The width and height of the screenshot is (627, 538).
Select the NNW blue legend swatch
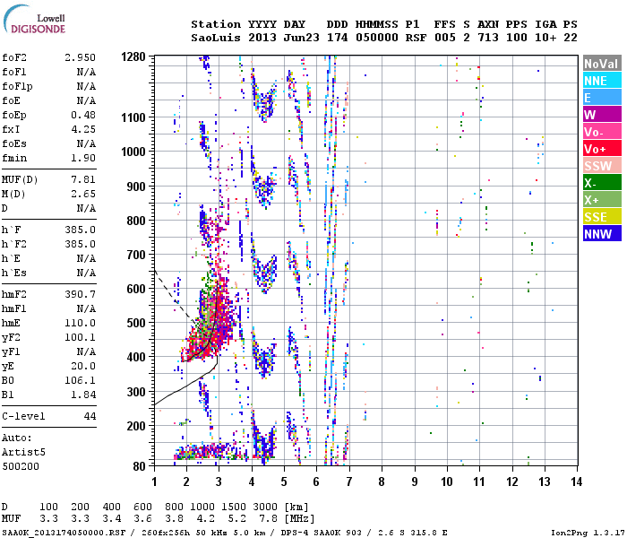(602, 234)
